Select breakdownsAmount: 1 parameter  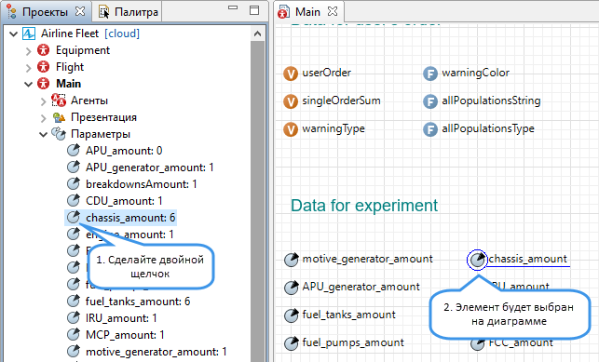(x=141, y=184)
